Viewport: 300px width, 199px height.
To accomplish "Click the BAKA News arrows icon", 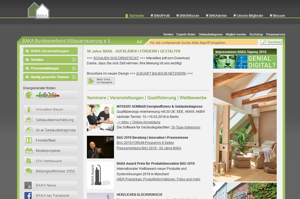I will coord(28,185).
